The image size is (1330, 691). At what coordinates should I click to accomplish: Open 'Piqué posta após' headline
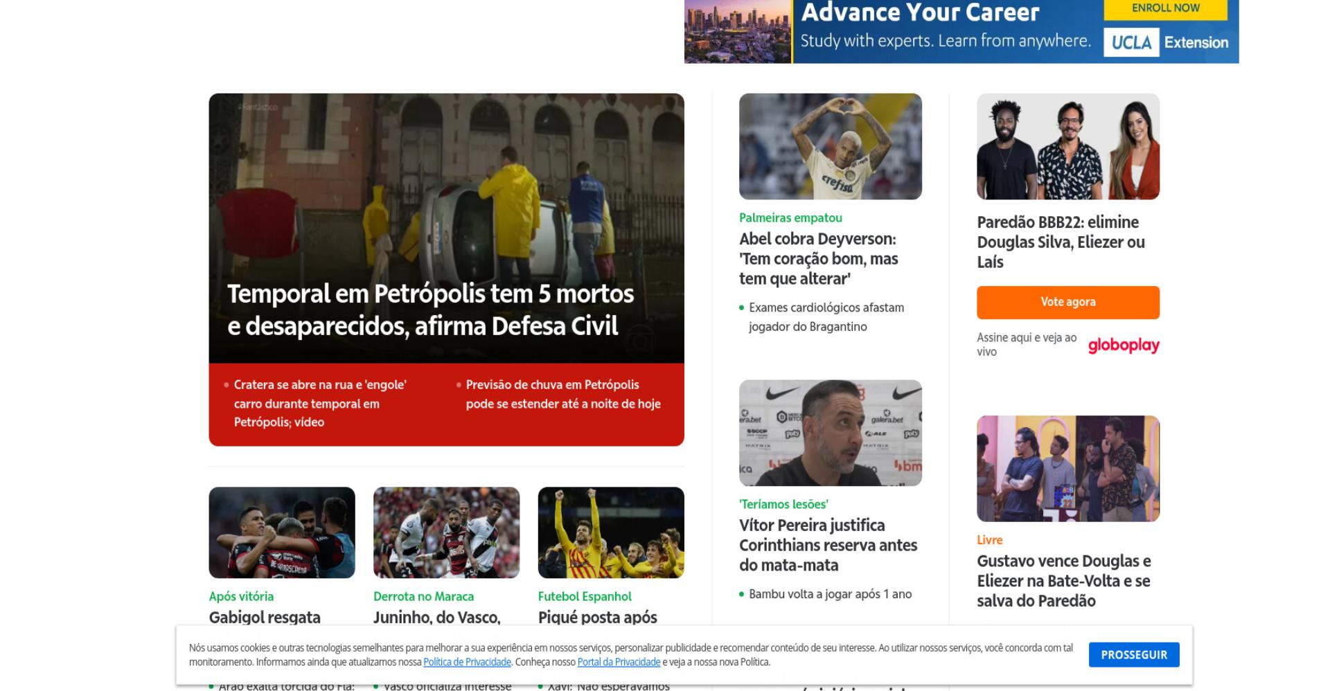(x=597, y=617)
